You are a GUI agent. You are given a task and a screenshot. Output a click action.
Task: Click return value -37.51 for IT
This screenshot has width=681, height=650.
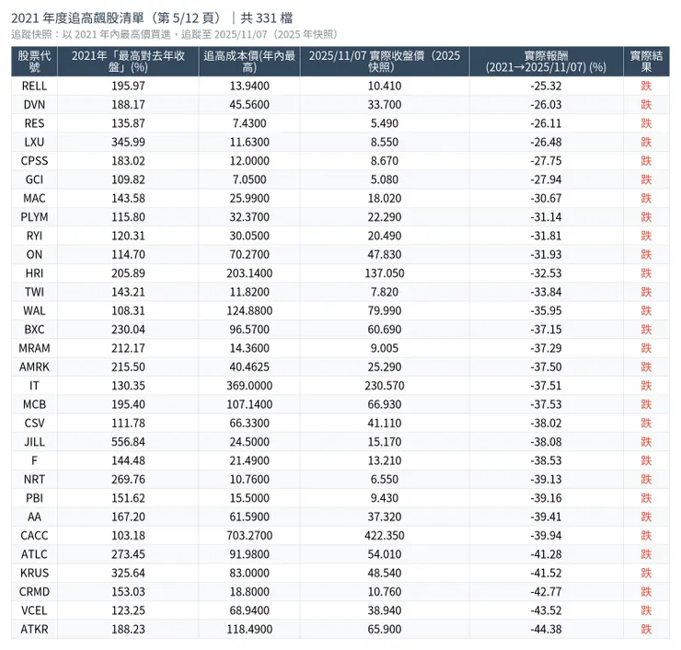546,386
